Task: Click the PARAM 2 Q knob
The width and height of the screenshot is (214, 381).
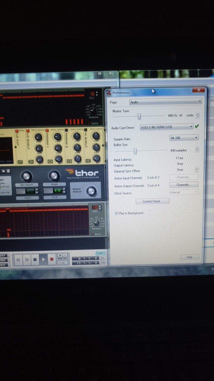Action: tap(78, 159)
